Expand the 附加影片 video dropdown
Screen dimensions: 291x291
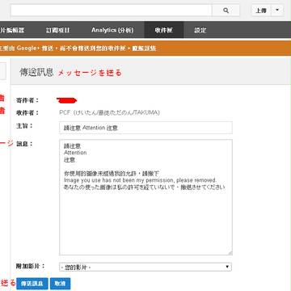(145, 267)
